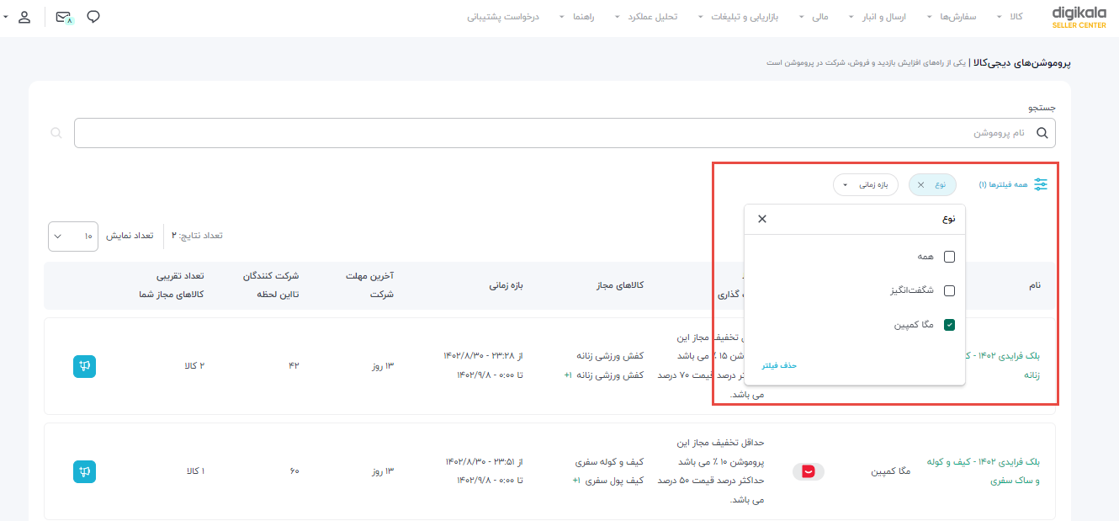Click the مگا کمپین type cell in the کیف و کوله row

[891, 471]
